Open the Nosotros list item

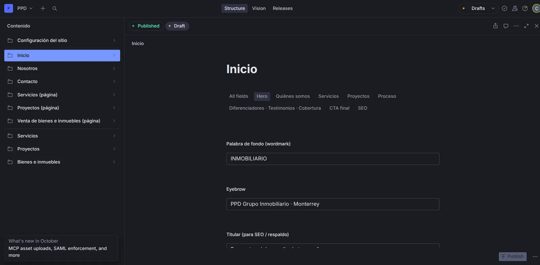[62, 68]
